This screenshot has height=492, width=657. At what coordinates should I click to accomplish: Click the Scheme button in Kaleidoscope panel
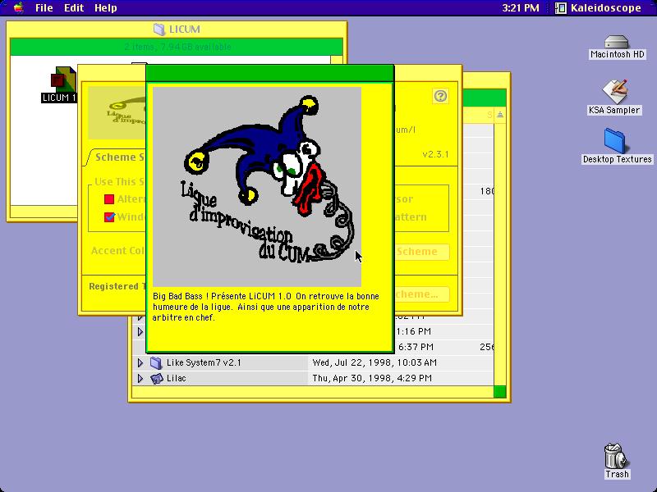point(422,252)
